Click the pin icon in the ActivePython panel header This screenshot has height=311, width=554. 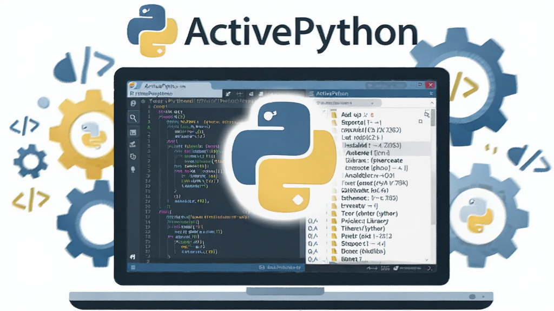tap(431, 93)
